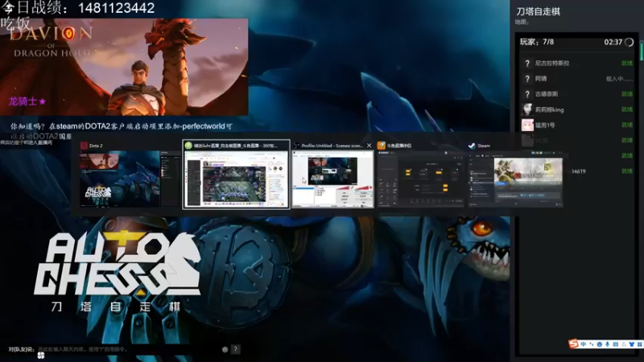Click the 龙骑士 hero name label
The height and width of the screenshot is (362, 644).
click(27, 101)
